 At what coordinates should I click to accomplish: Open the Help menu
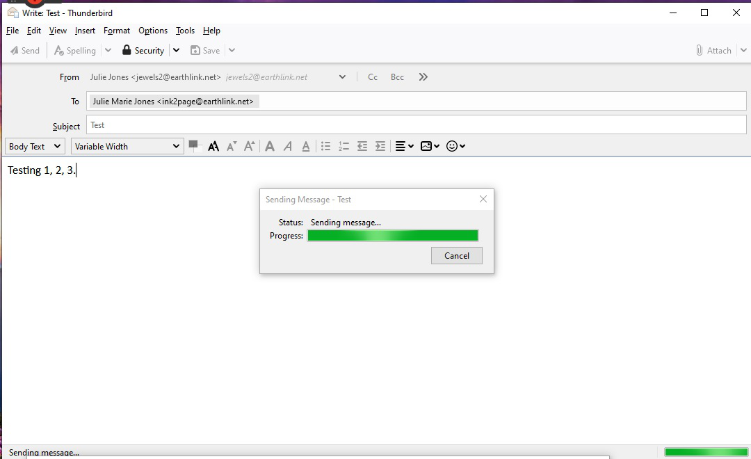211,31
